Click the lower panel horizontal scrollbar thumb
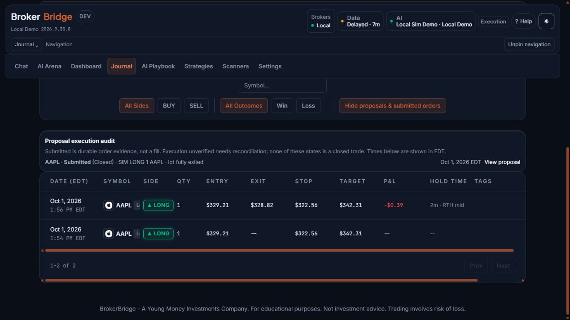Viewport: 570px width, 320px height. (261, 281)
